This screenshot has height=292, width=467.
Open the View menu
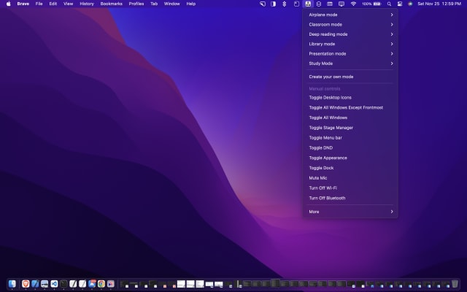click(x=68, y=4)
